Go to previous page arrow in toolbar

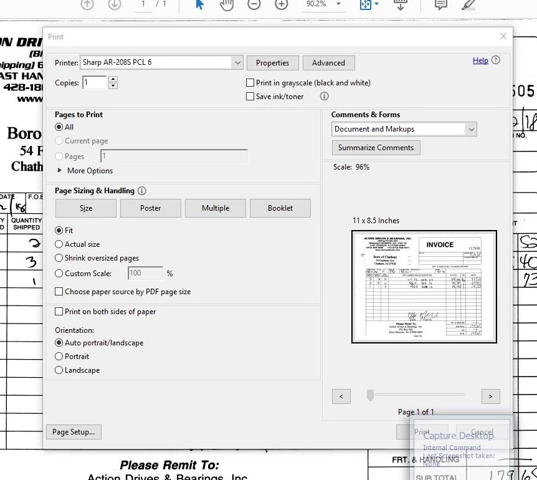pos(87,4)
